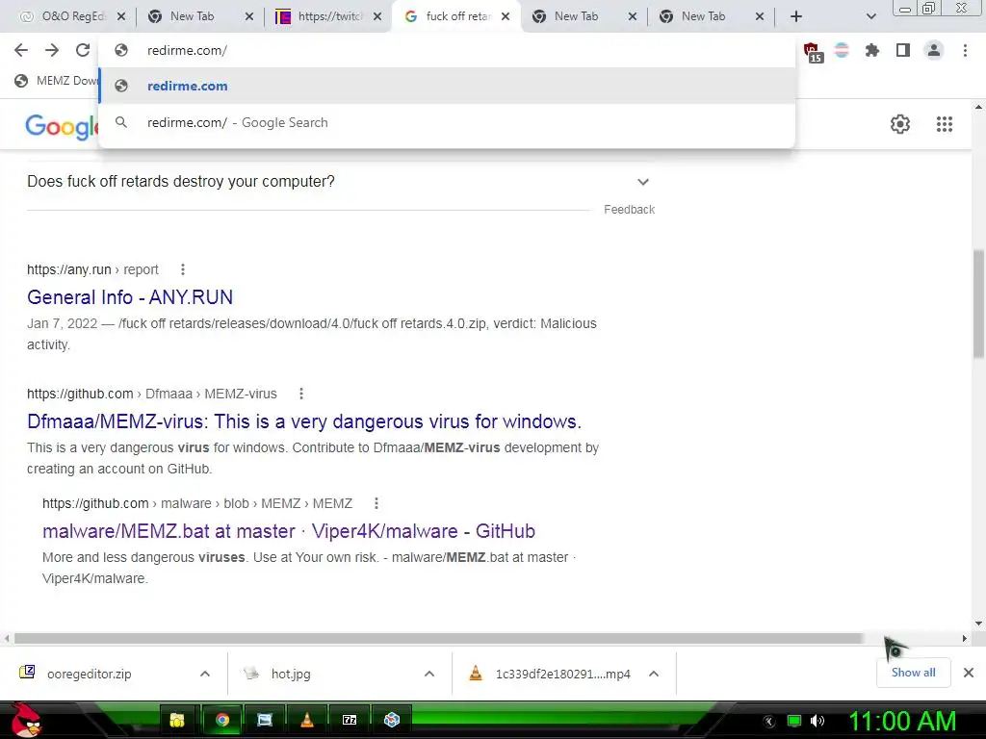Viewport: 986px width, 739px height.
Task: Go back with the browser back arrow
Action: pos(21,50)
